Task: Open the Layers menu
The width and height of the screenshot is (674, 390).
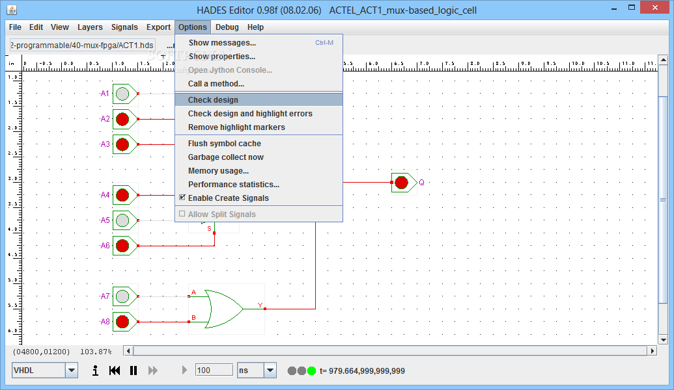Action: 90,27
